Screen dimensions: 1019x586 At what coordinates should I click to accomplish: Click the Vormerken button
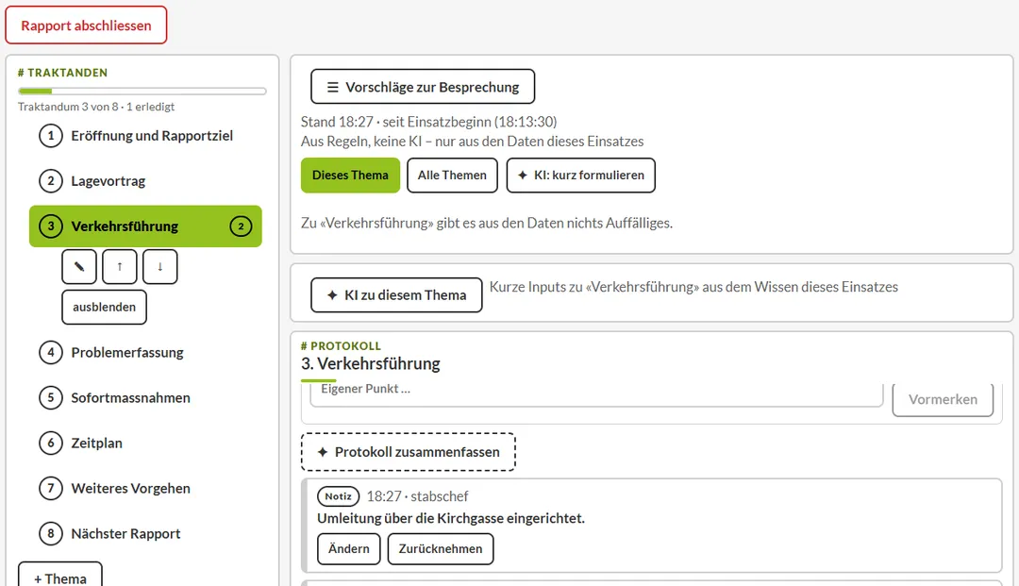point(943,399)
